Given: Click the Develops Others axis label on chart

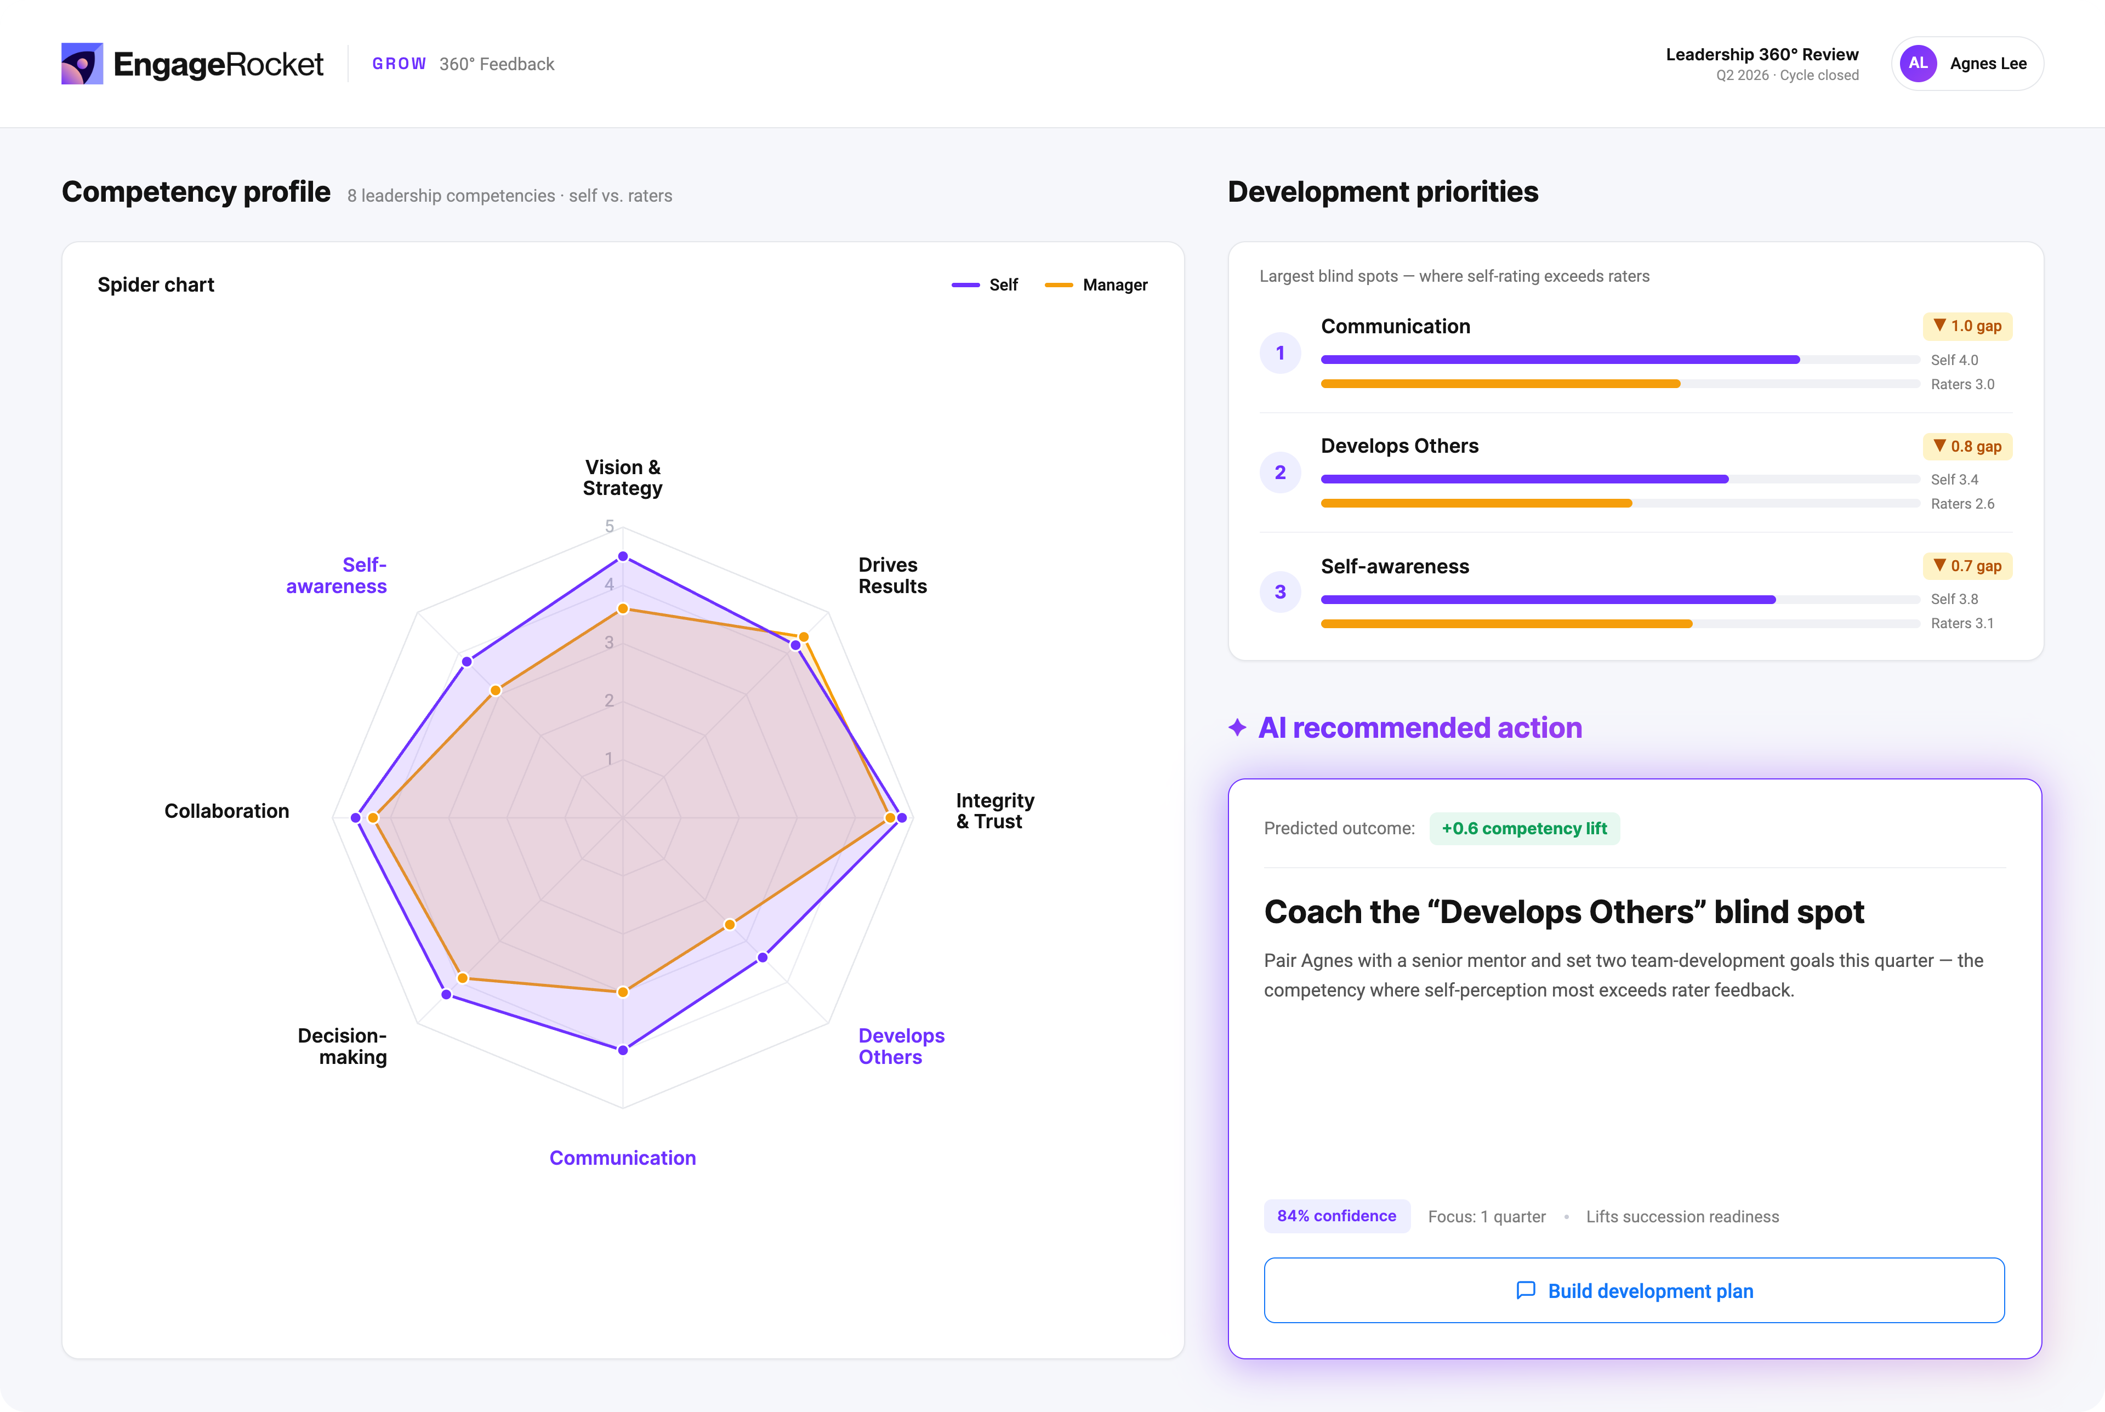Looking at the screenshot, I should pyautogui.click(x=901, y=1046).
